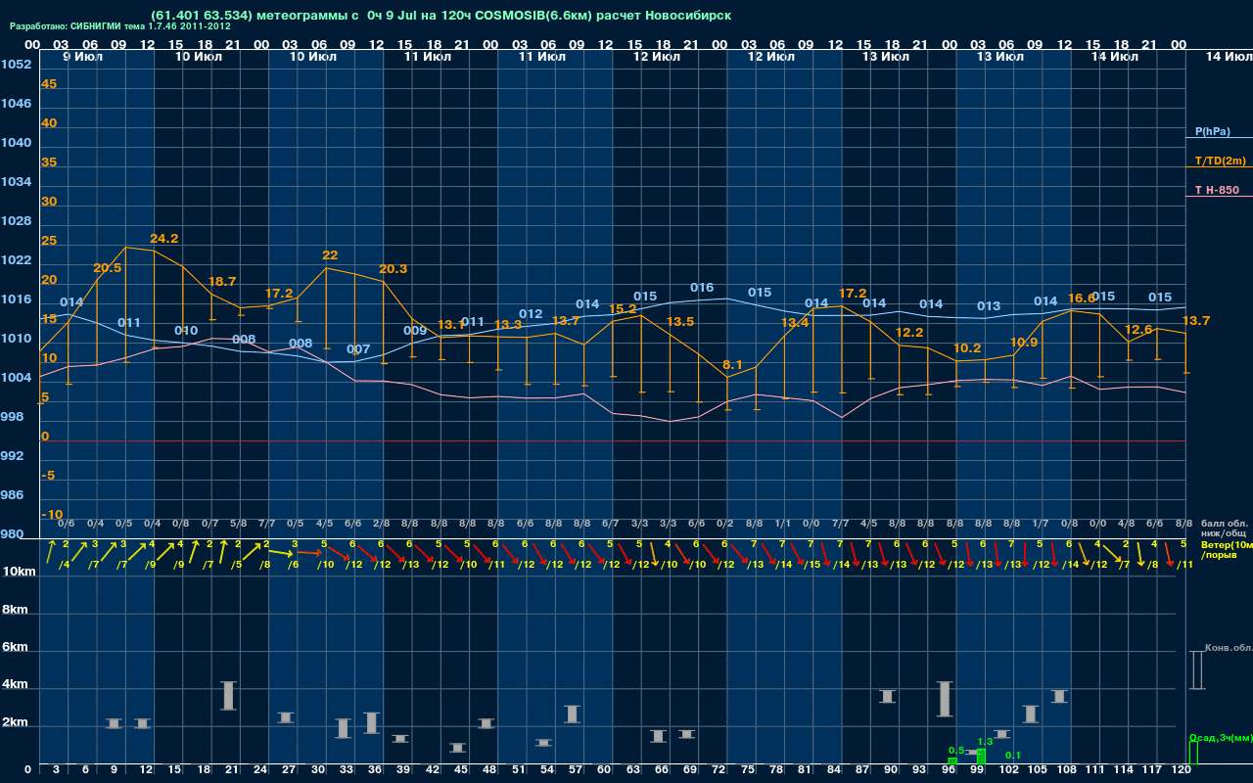Select the T/TD(2m) legend label
The width and height of the screenshot is (1253, 783).
point(1221,161)
